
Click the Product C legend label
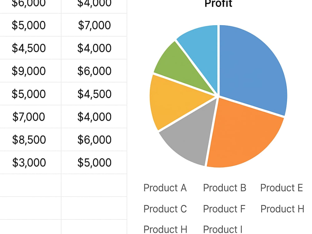(165, 209)
